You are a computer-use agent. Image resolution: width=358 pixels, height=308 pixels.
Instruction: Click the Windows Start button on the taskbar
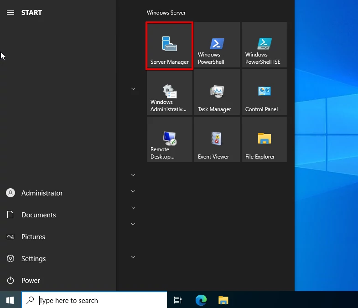(x=10, y=300)
